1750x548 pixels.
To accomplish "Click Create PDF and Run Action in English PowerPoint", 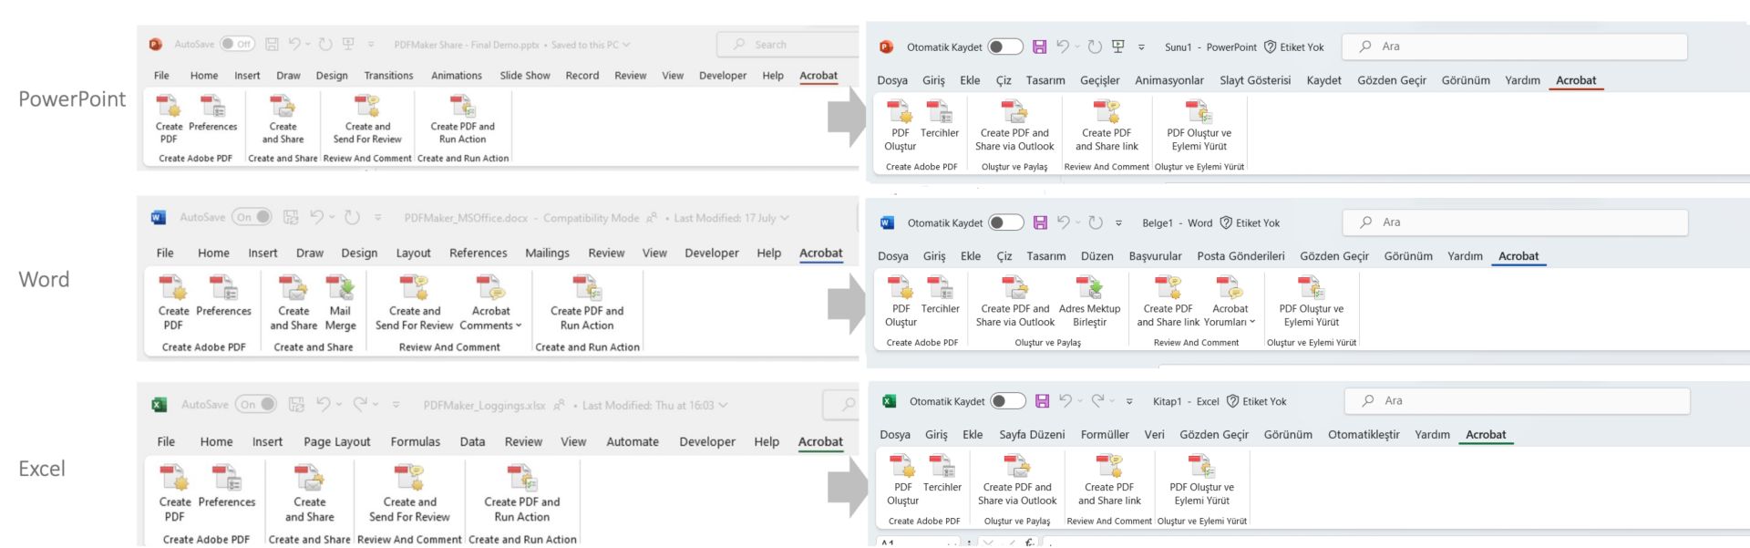I will 463,119.
